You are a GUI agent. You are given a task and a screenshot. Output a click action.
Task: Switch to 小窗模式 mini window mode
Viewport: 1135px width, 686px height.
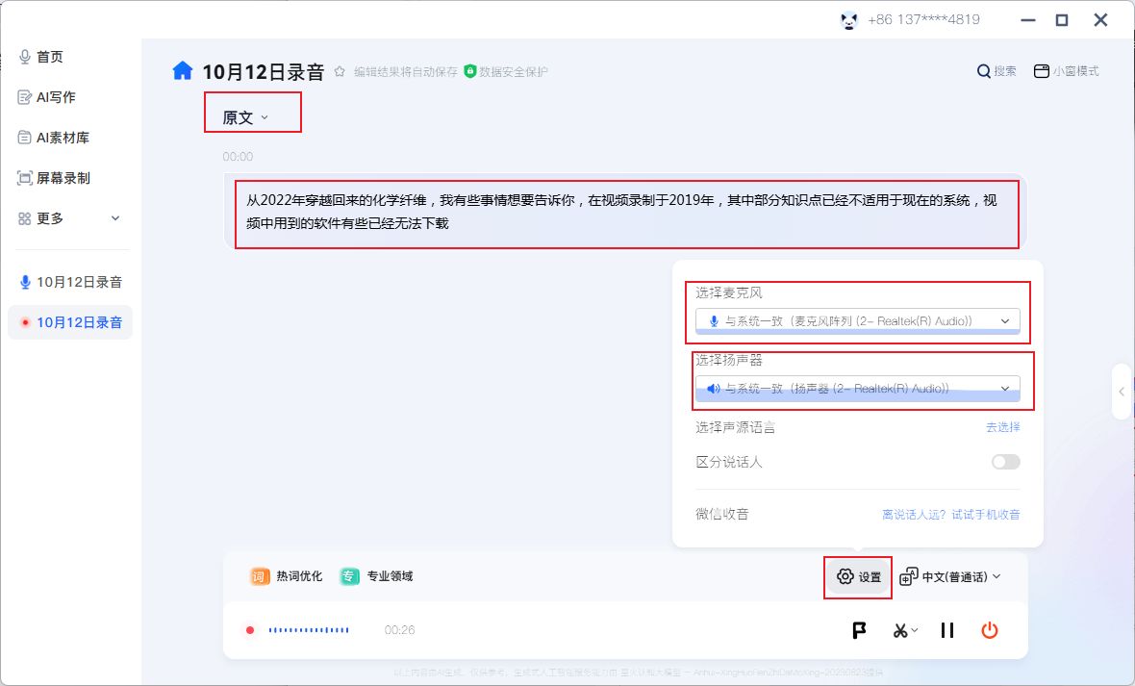tap(1066, 71)
